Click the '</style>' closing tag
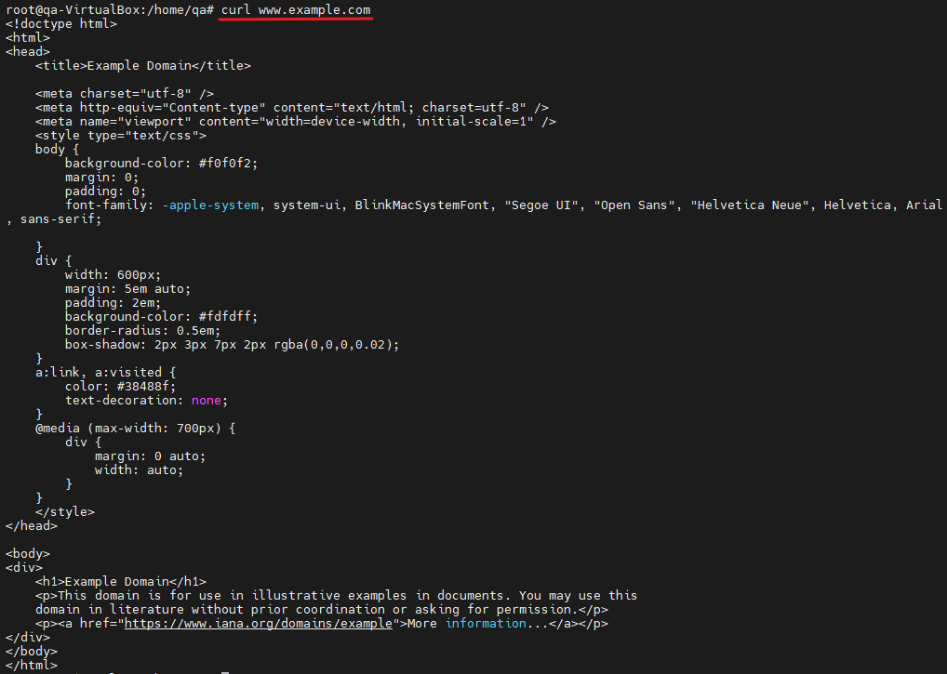 pos(65,511)
